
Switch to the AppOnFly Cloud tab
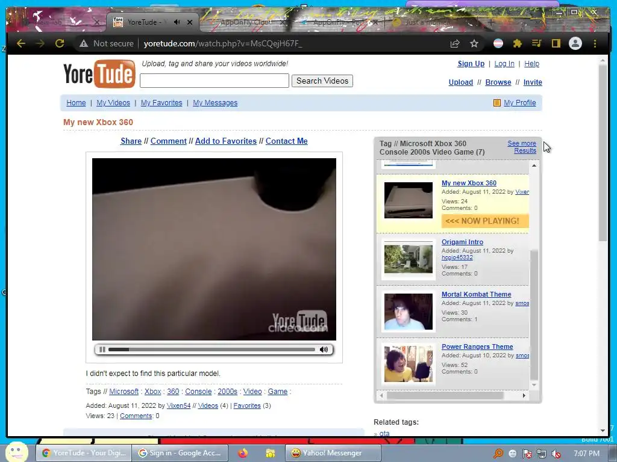[x=246, y=22]
